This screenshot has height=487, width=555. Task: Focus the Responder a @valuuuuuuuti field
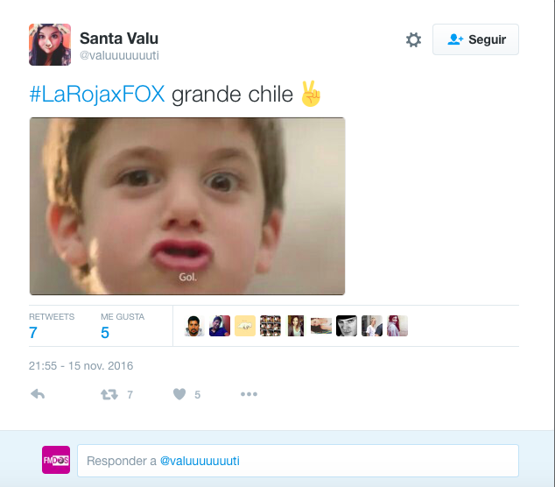coord(298,461)
